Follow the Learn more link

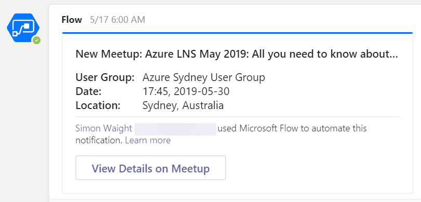coord(148,140)
